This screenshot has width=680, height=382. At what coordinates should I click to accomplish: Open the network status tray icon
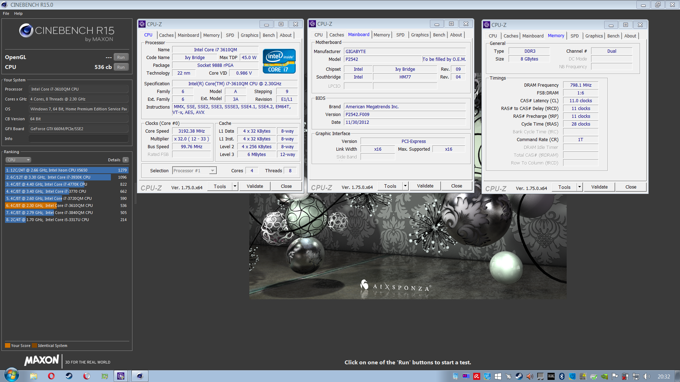point(636,376)
